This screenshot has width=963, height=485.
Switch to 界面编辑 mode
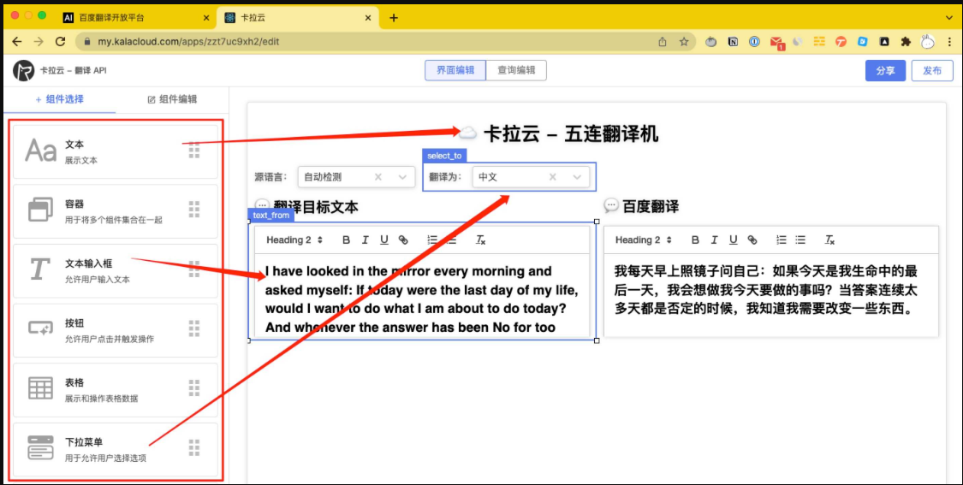tap(455, 70)
